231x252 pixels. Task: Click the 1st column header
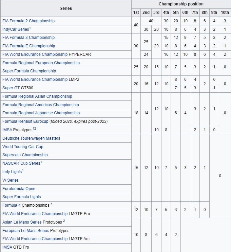pos(136,13)
